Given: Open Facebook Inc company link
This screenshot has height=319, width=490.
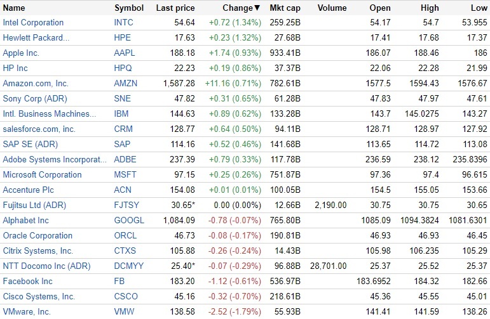Looking at the screenshot, I should point(27,282).
